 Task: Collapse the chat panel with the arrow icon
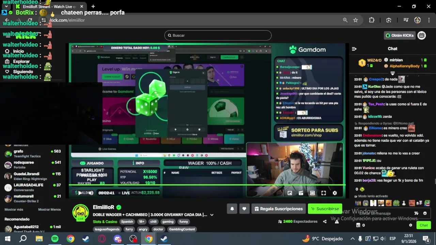(354, 49)
